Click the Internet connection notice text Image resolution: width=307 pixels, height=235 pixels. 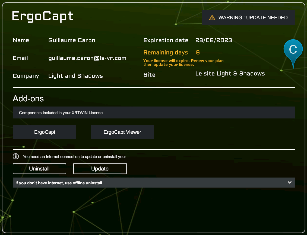tap(74, 157)
